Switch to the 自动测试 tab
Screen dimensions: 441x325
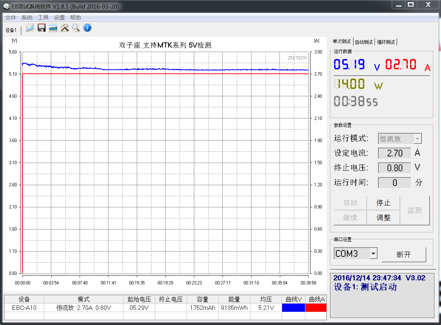pyautogui.click(x=364, y=41)
